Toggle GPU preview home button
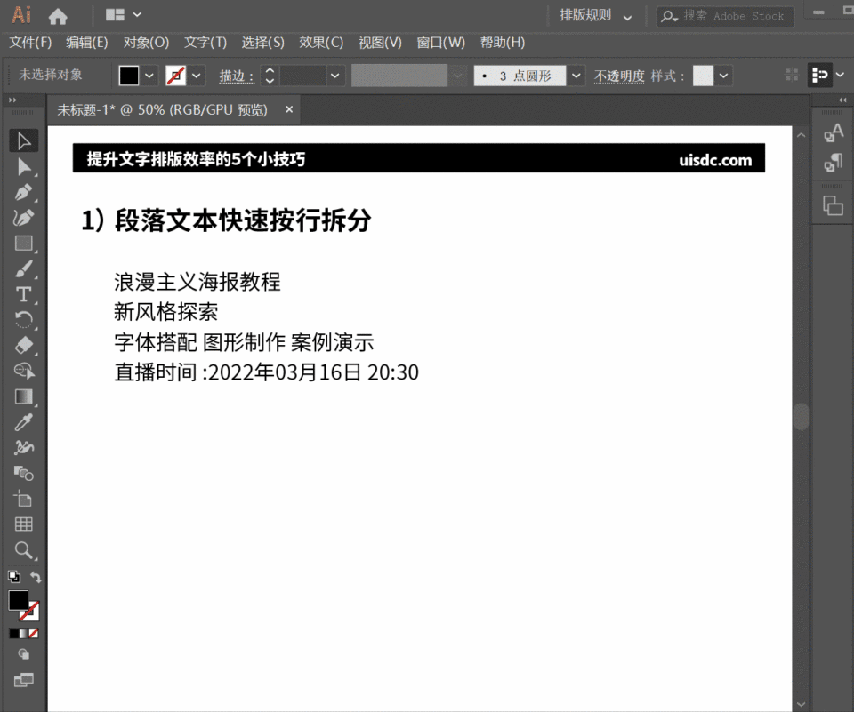Viewport: 854px width, 712px height. pyautogui.click(x=59, y=14)
